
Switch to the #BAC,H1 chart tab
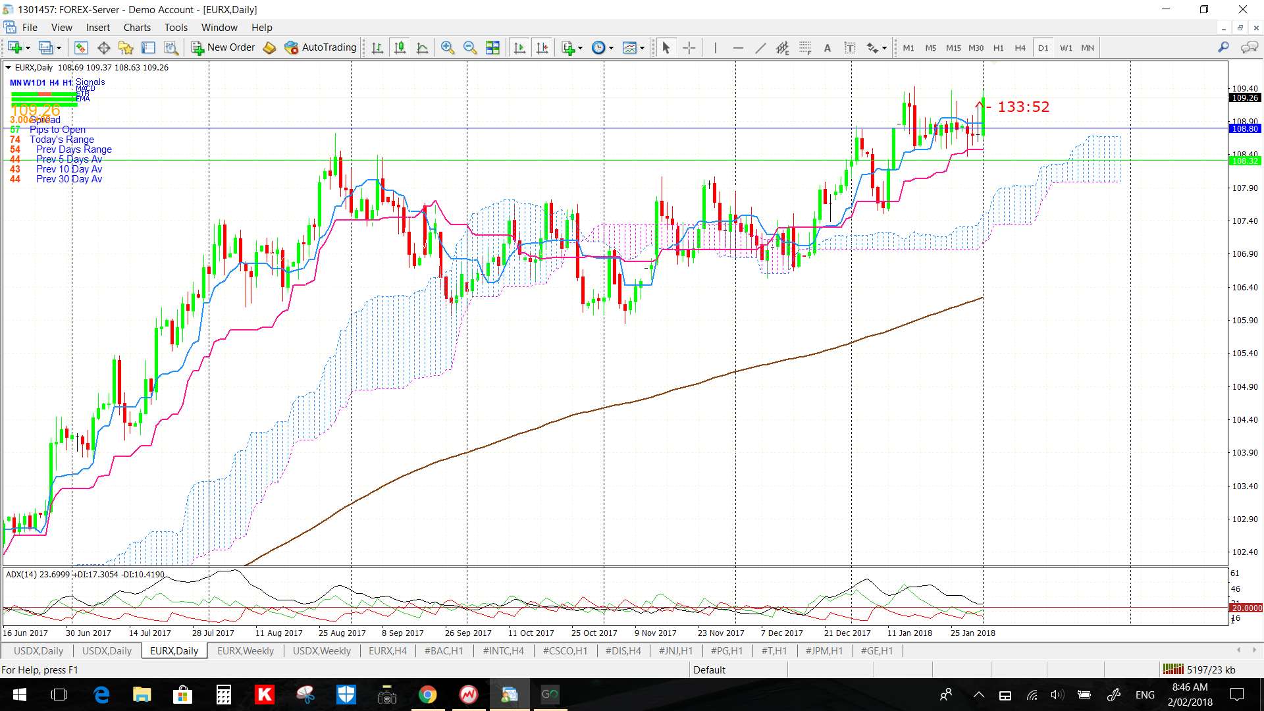click(444, 650)
